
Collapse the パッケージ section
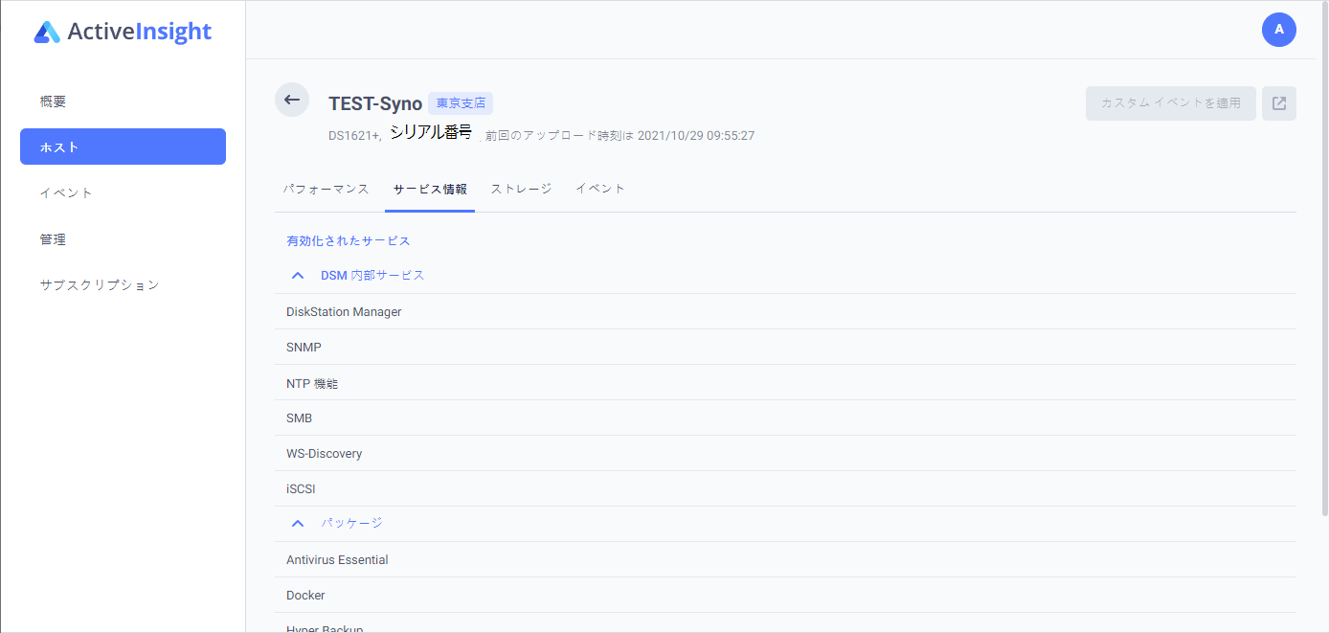(298, 524)
